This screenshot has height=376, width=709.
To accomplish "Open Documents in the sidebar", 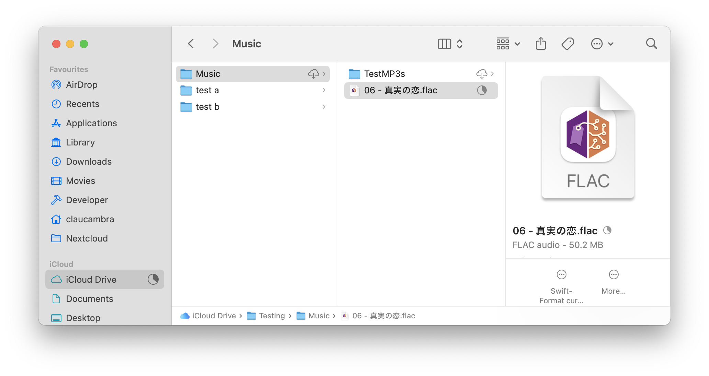I will point(105,299).
